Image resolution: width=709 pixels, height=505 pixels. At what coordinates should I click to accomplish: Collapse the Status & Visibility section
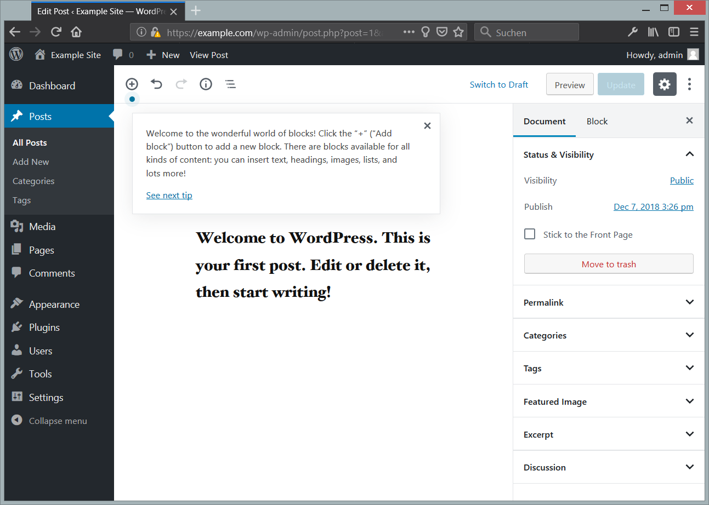pyautogui.click(x=689, y=154)
